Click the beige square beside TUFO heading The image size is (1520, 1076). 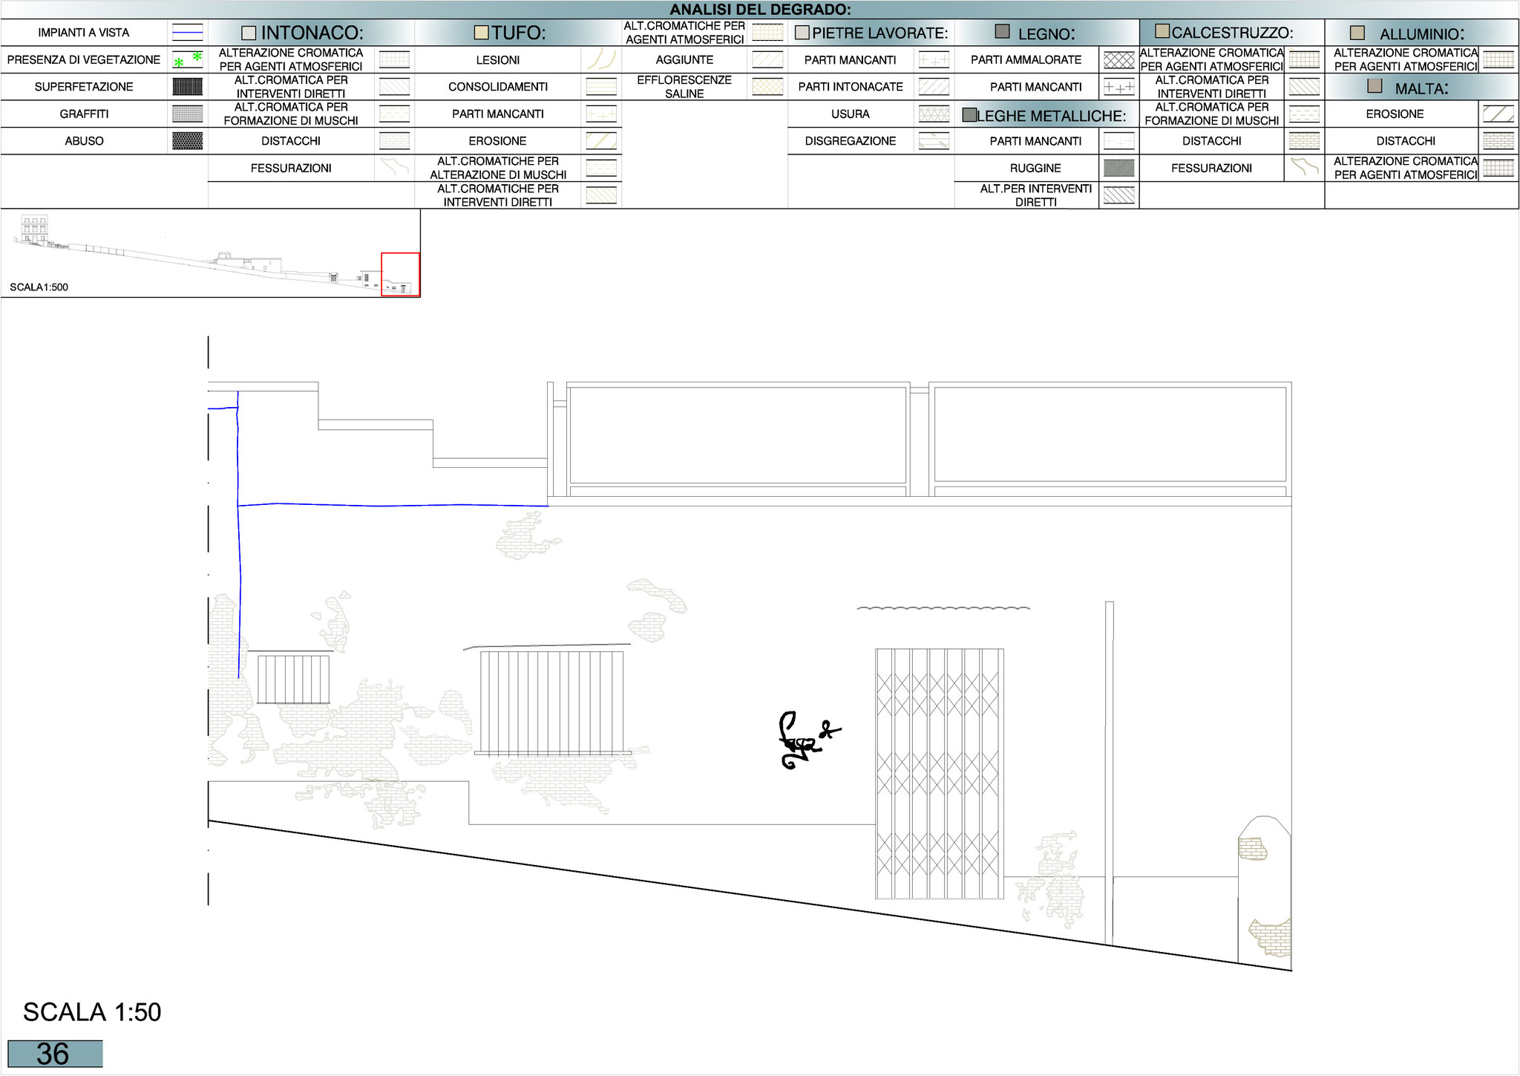point(481,33)
